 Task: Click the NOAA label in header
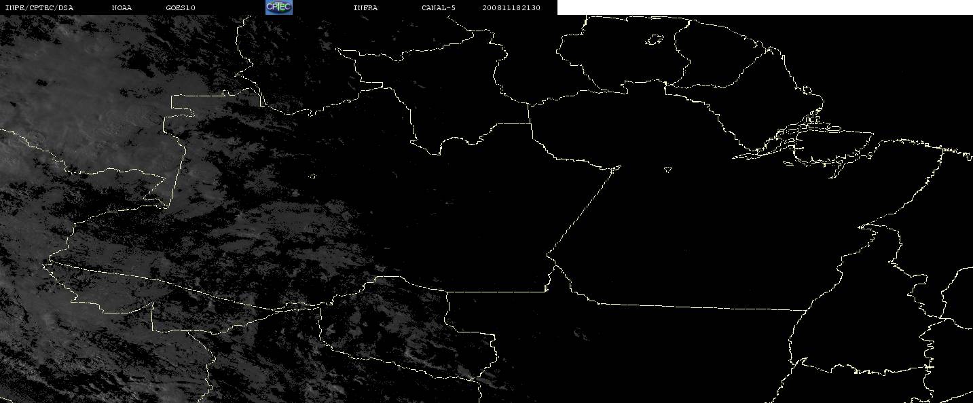pos(122,8)
